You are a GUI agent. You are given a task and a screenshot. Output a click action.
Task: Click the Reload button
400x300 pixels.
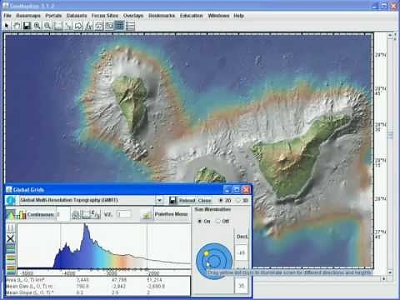pyautogui.click(x=187, y=200)
